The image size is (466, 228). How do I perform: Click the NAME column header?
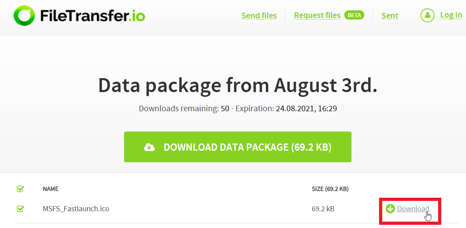click(x=51, y=189)
